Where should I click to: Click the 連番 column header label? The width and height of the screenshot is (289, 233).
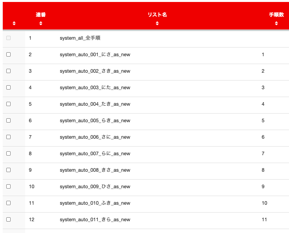pos(41,15)
